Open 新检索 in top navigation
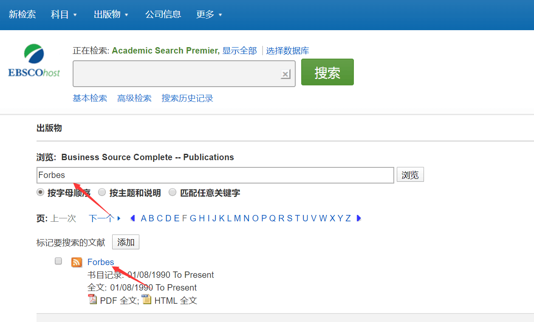 22,14
